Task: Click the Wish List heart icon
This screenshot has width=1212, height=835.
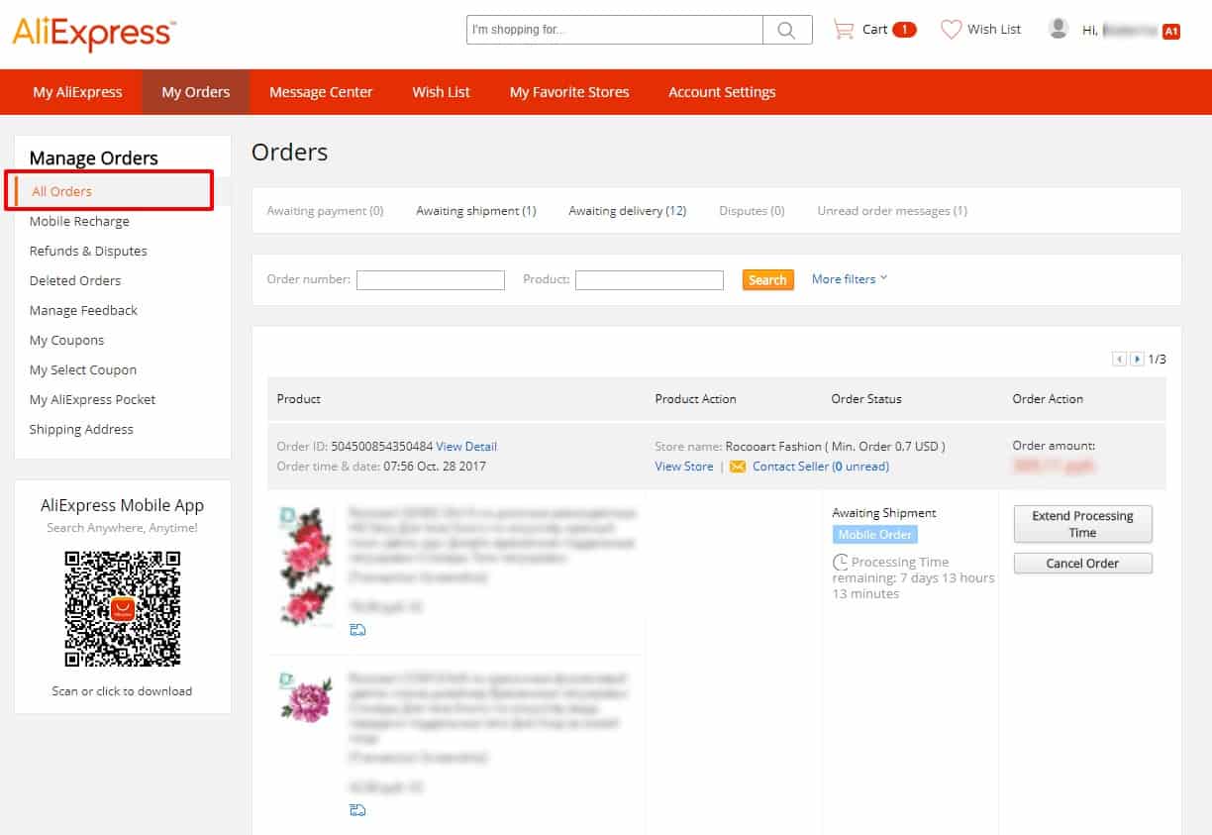Action: pyautogui.click(x=951, y=29)
